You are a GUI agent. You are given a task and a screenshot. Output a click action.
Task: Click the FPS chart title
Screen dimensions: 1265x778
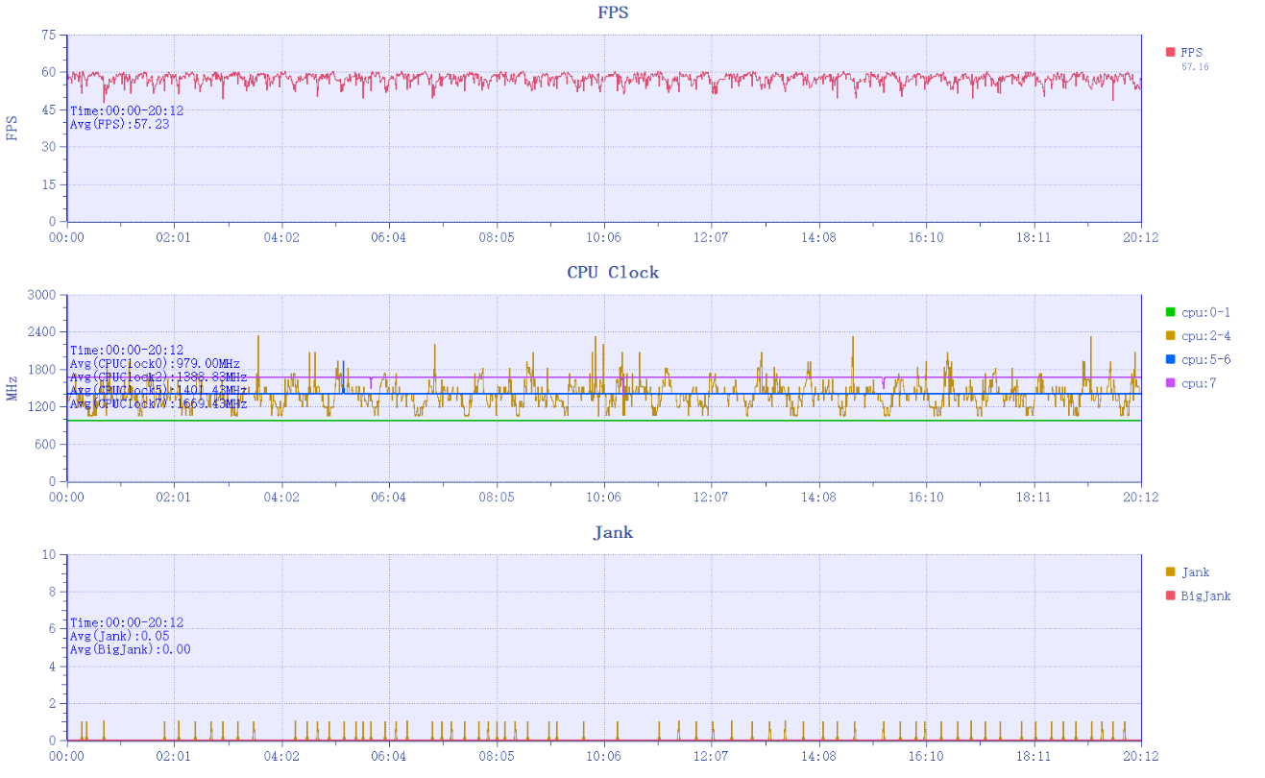tap(613, 12)
